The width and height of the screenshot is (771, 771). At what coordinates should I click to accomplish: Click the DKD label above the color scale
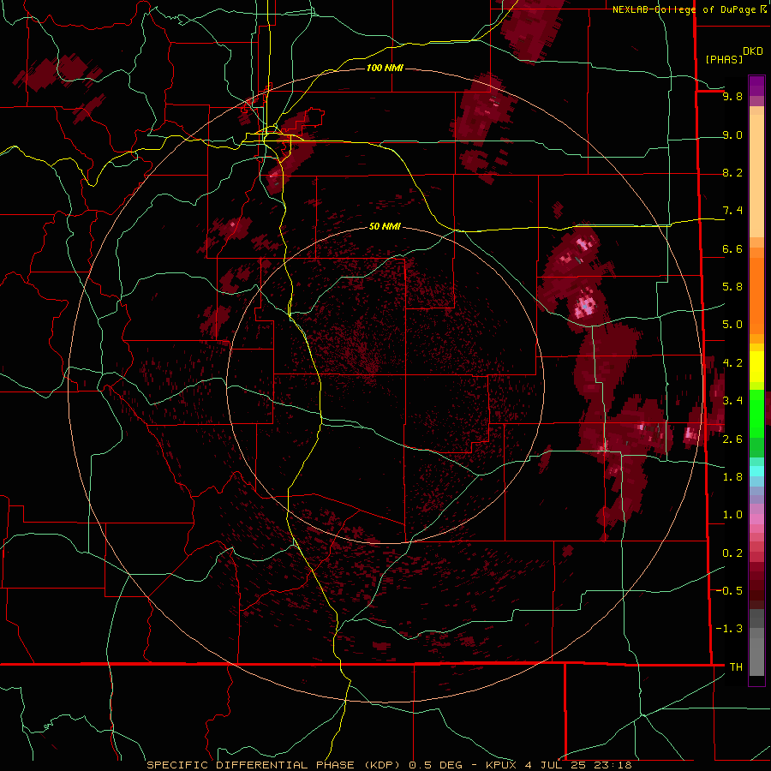(753, 51)
